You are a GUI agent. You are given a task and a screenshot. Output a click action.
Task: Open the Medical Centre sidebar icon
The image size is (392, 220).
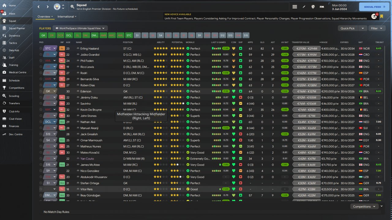[4, 72]
